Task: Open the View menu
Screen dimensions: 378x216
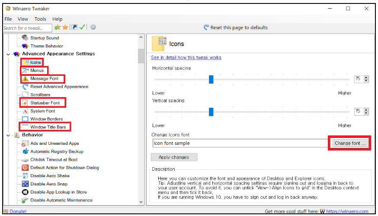Action: (22, 19)
